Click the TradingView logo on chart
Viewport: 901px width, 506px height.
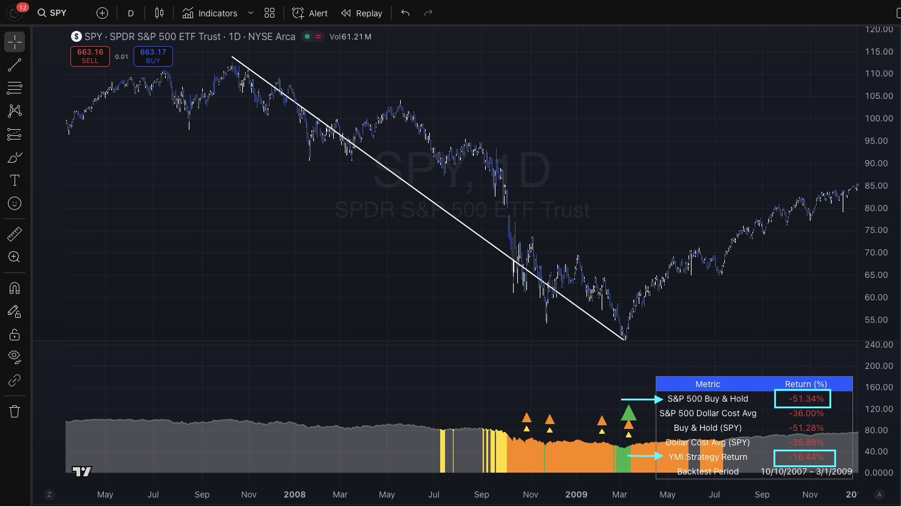pos(81,471)
